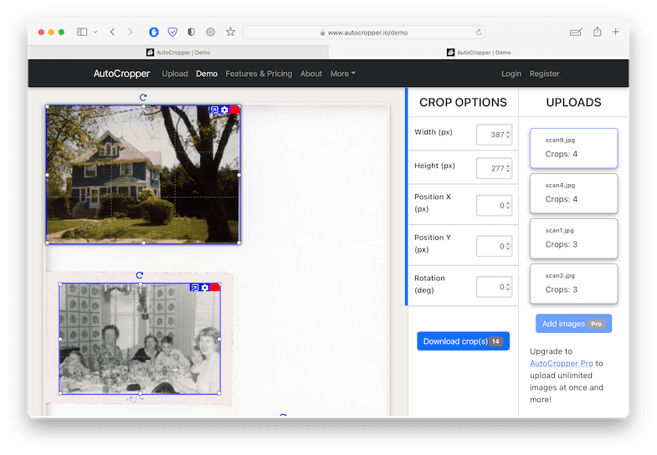Delete the family dinner crop with red button
Screen dimensions: 657x455
pyautogui.click(x=215, y=288)
